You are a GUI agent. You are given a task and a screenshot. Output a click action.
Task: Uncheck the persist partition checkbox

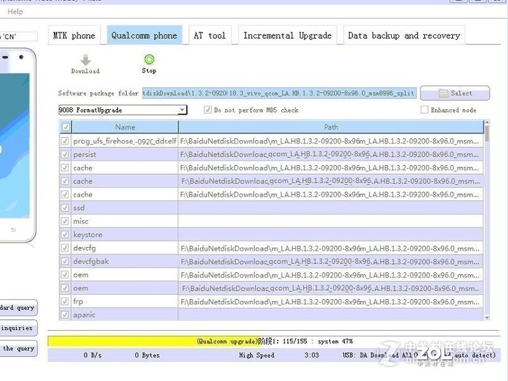(x=65, y=154)
